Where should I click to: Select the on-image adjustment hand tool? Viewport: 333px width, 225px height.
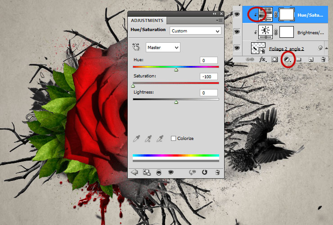click(x=136, y=47)
